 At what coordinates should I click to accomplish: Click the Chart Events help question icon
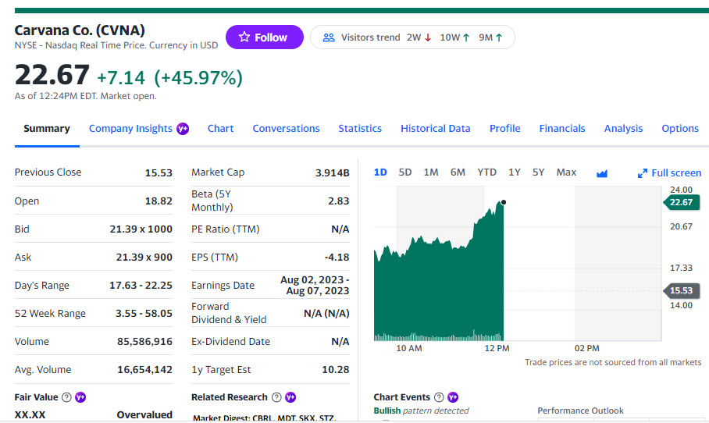point(439,397)
